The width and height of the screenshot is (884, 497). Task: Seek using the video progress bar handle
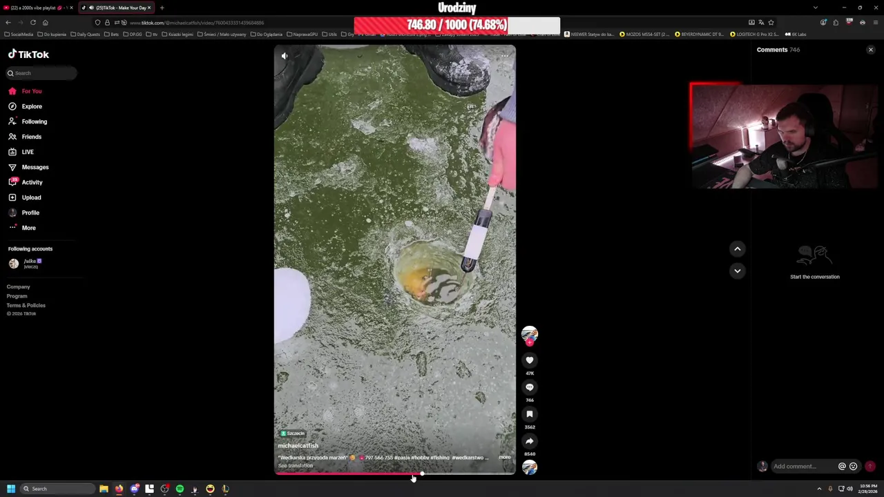pos(422,474)
